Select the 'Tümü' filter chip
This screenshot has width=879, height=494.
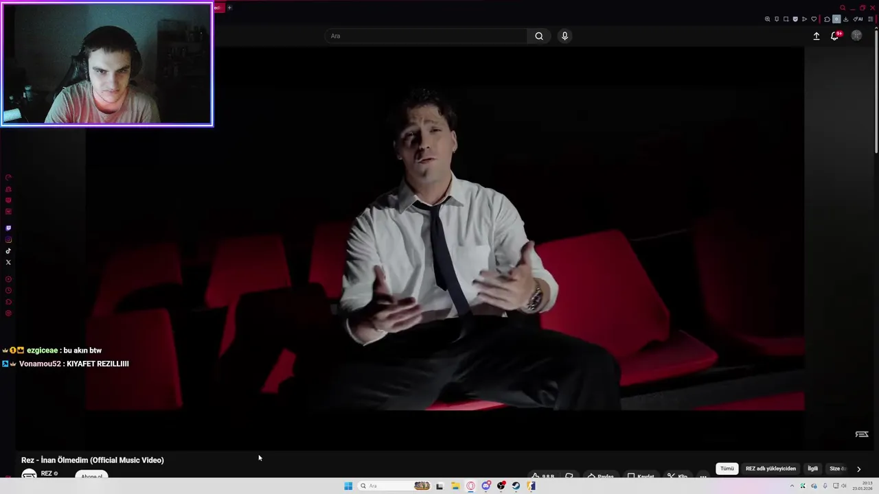tap(727, 469)
